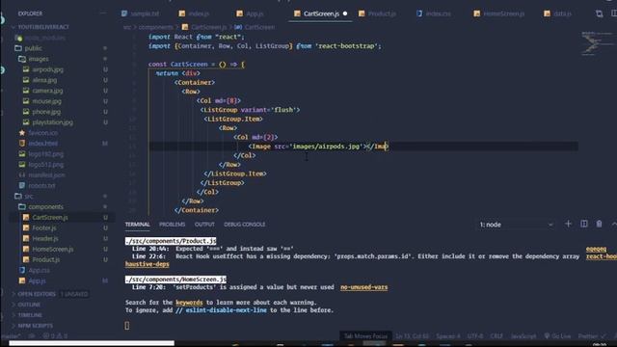
Task: Open Footer.js from components folder
Action: [x=44, y=227]
